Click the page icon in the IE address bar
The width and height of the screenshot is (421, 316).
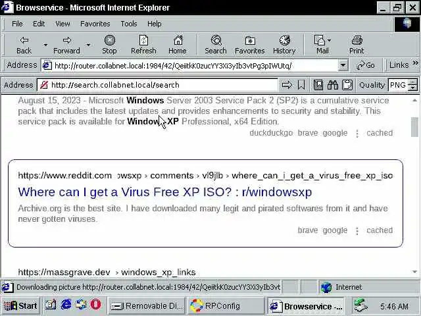point(47,66)
